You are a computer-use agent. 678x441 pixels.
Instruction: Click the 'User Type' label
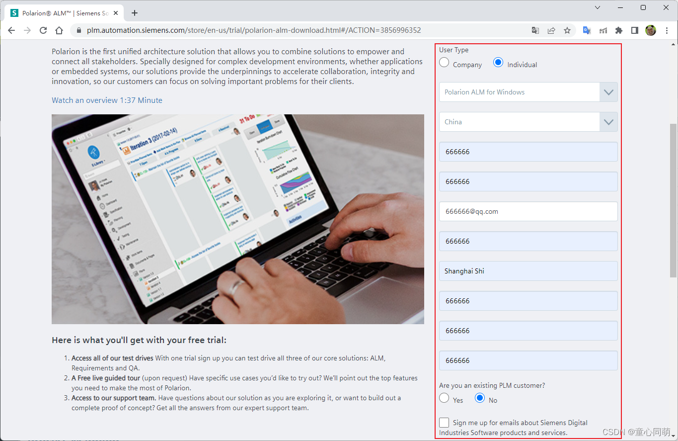coord(453,50)
